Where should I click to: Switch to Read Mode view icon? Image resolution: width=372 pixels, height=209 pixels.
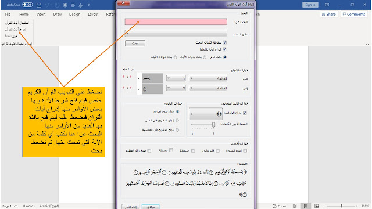295,206
